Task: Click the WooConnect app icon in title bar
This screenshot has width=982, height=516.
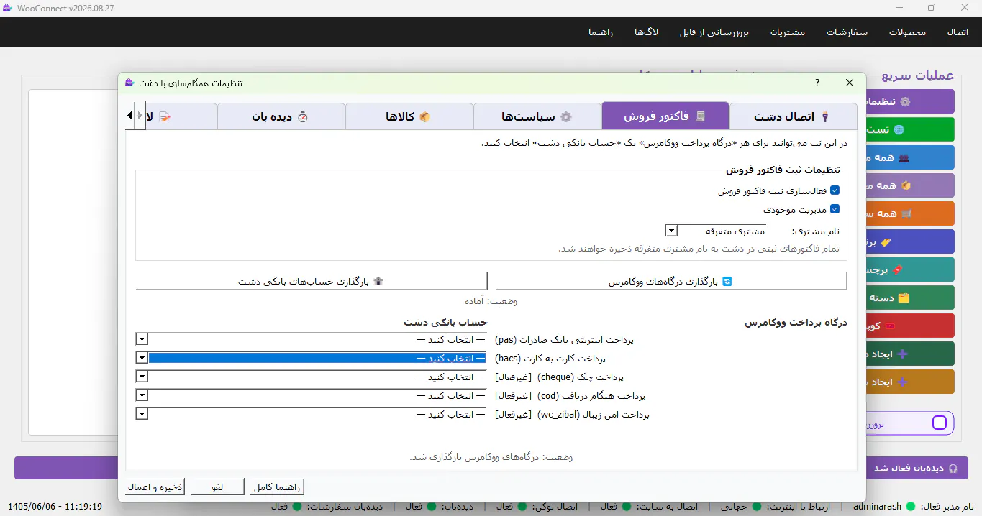Action: click(7, 8)
